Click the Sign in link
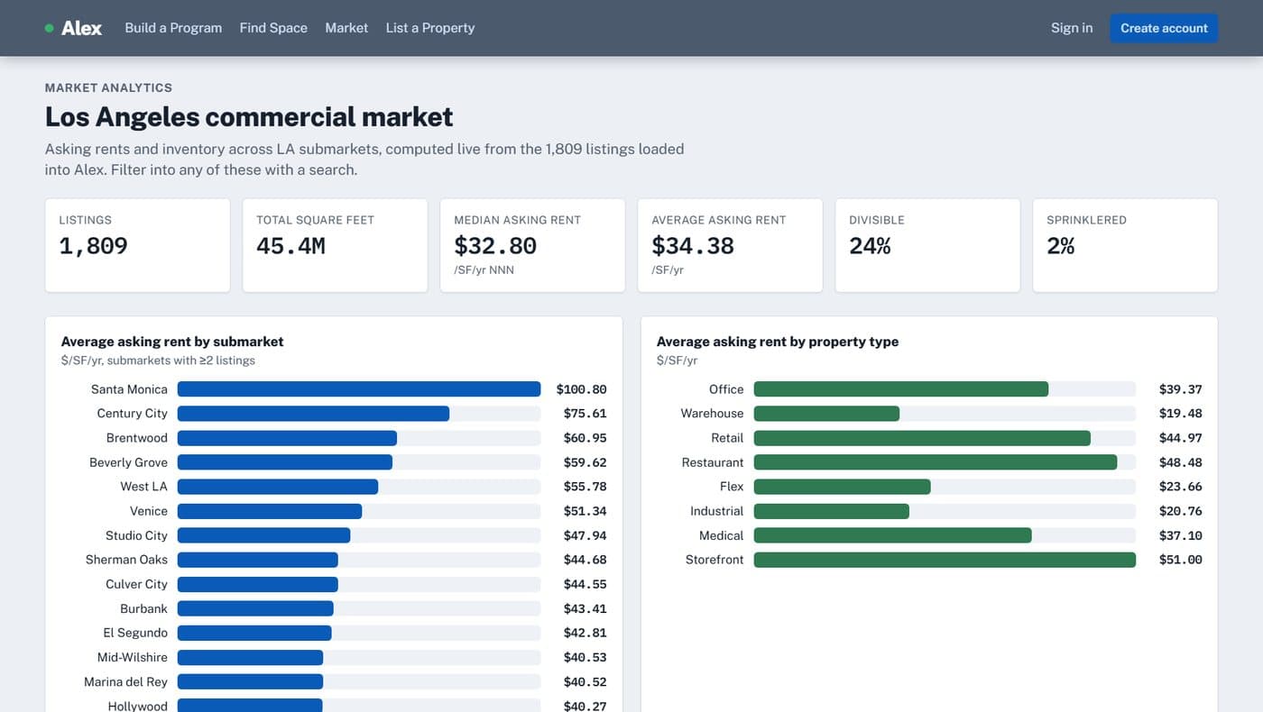This screenshot has width=1263, height=712. (x=1072, y=28)
